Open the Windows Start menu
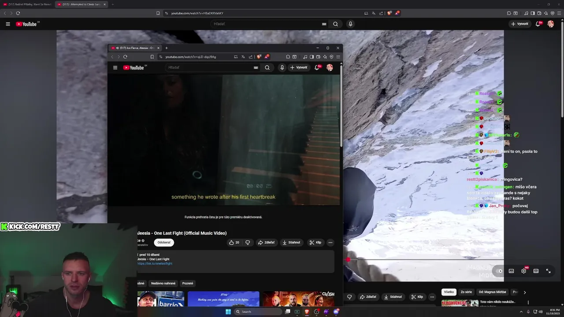 point(228,312)
